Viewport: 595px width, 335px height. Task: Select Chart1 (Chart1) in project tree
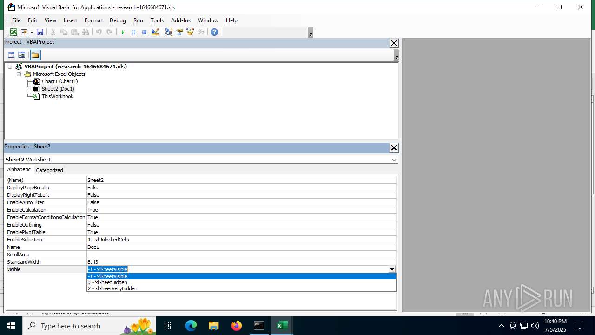pyautogui.click(x=60, y=81)
